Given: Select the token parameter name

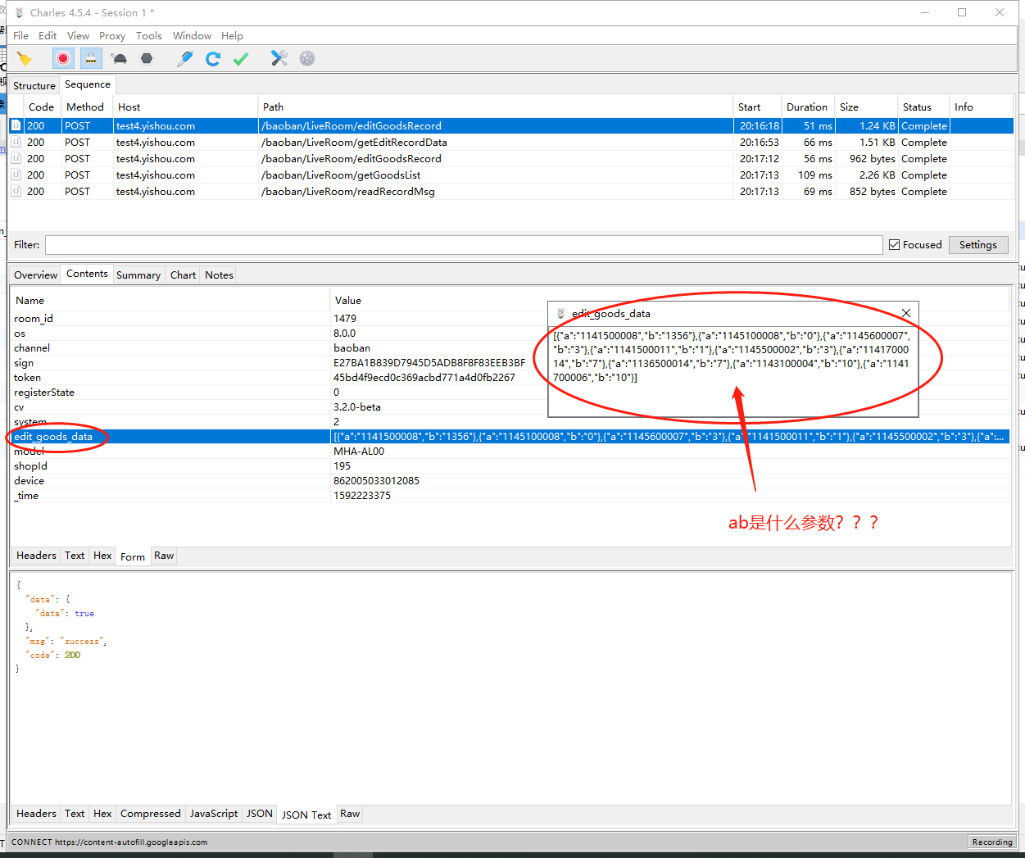Looking at the screenshot, I should pyautogui.click(x=27, y=378).
